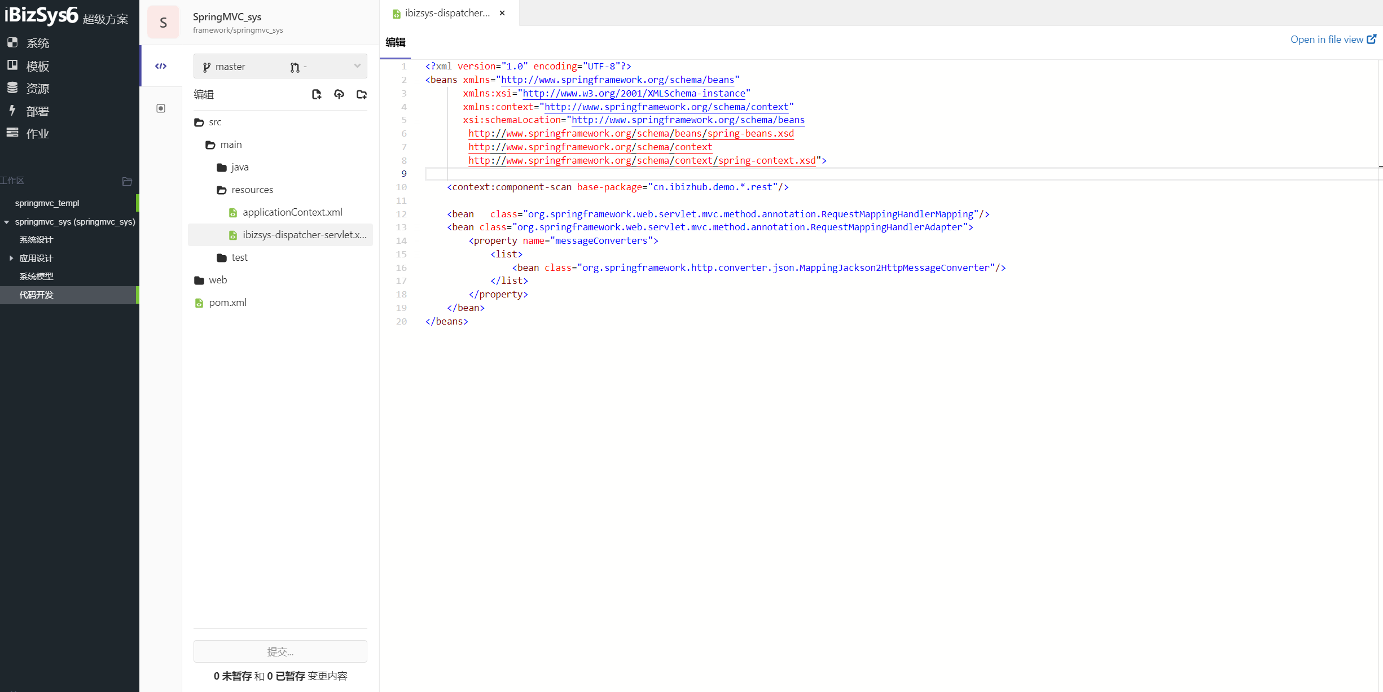Click the iBizSys6 logo
Screen dimensions: 1383x692
(x=41, y=15)
